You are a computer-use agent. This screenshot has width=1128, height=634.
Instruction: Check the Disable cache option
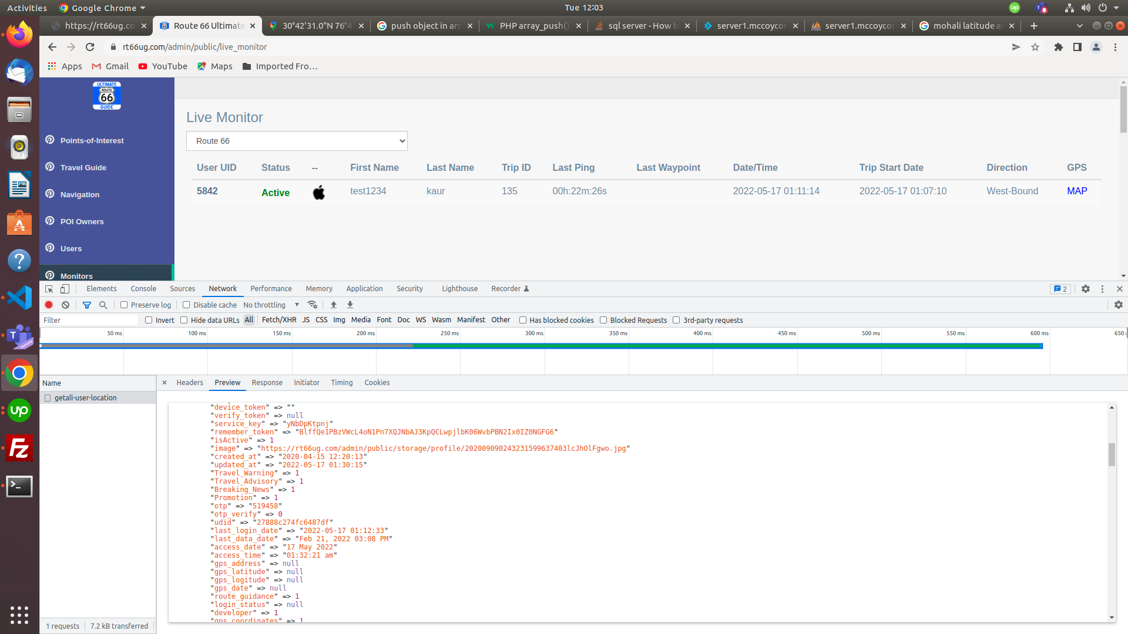186,305
